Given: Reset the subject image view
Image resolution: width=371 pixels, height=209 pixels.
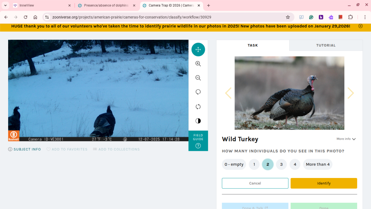Looking at the screenshot, I should tap(198, 107).
